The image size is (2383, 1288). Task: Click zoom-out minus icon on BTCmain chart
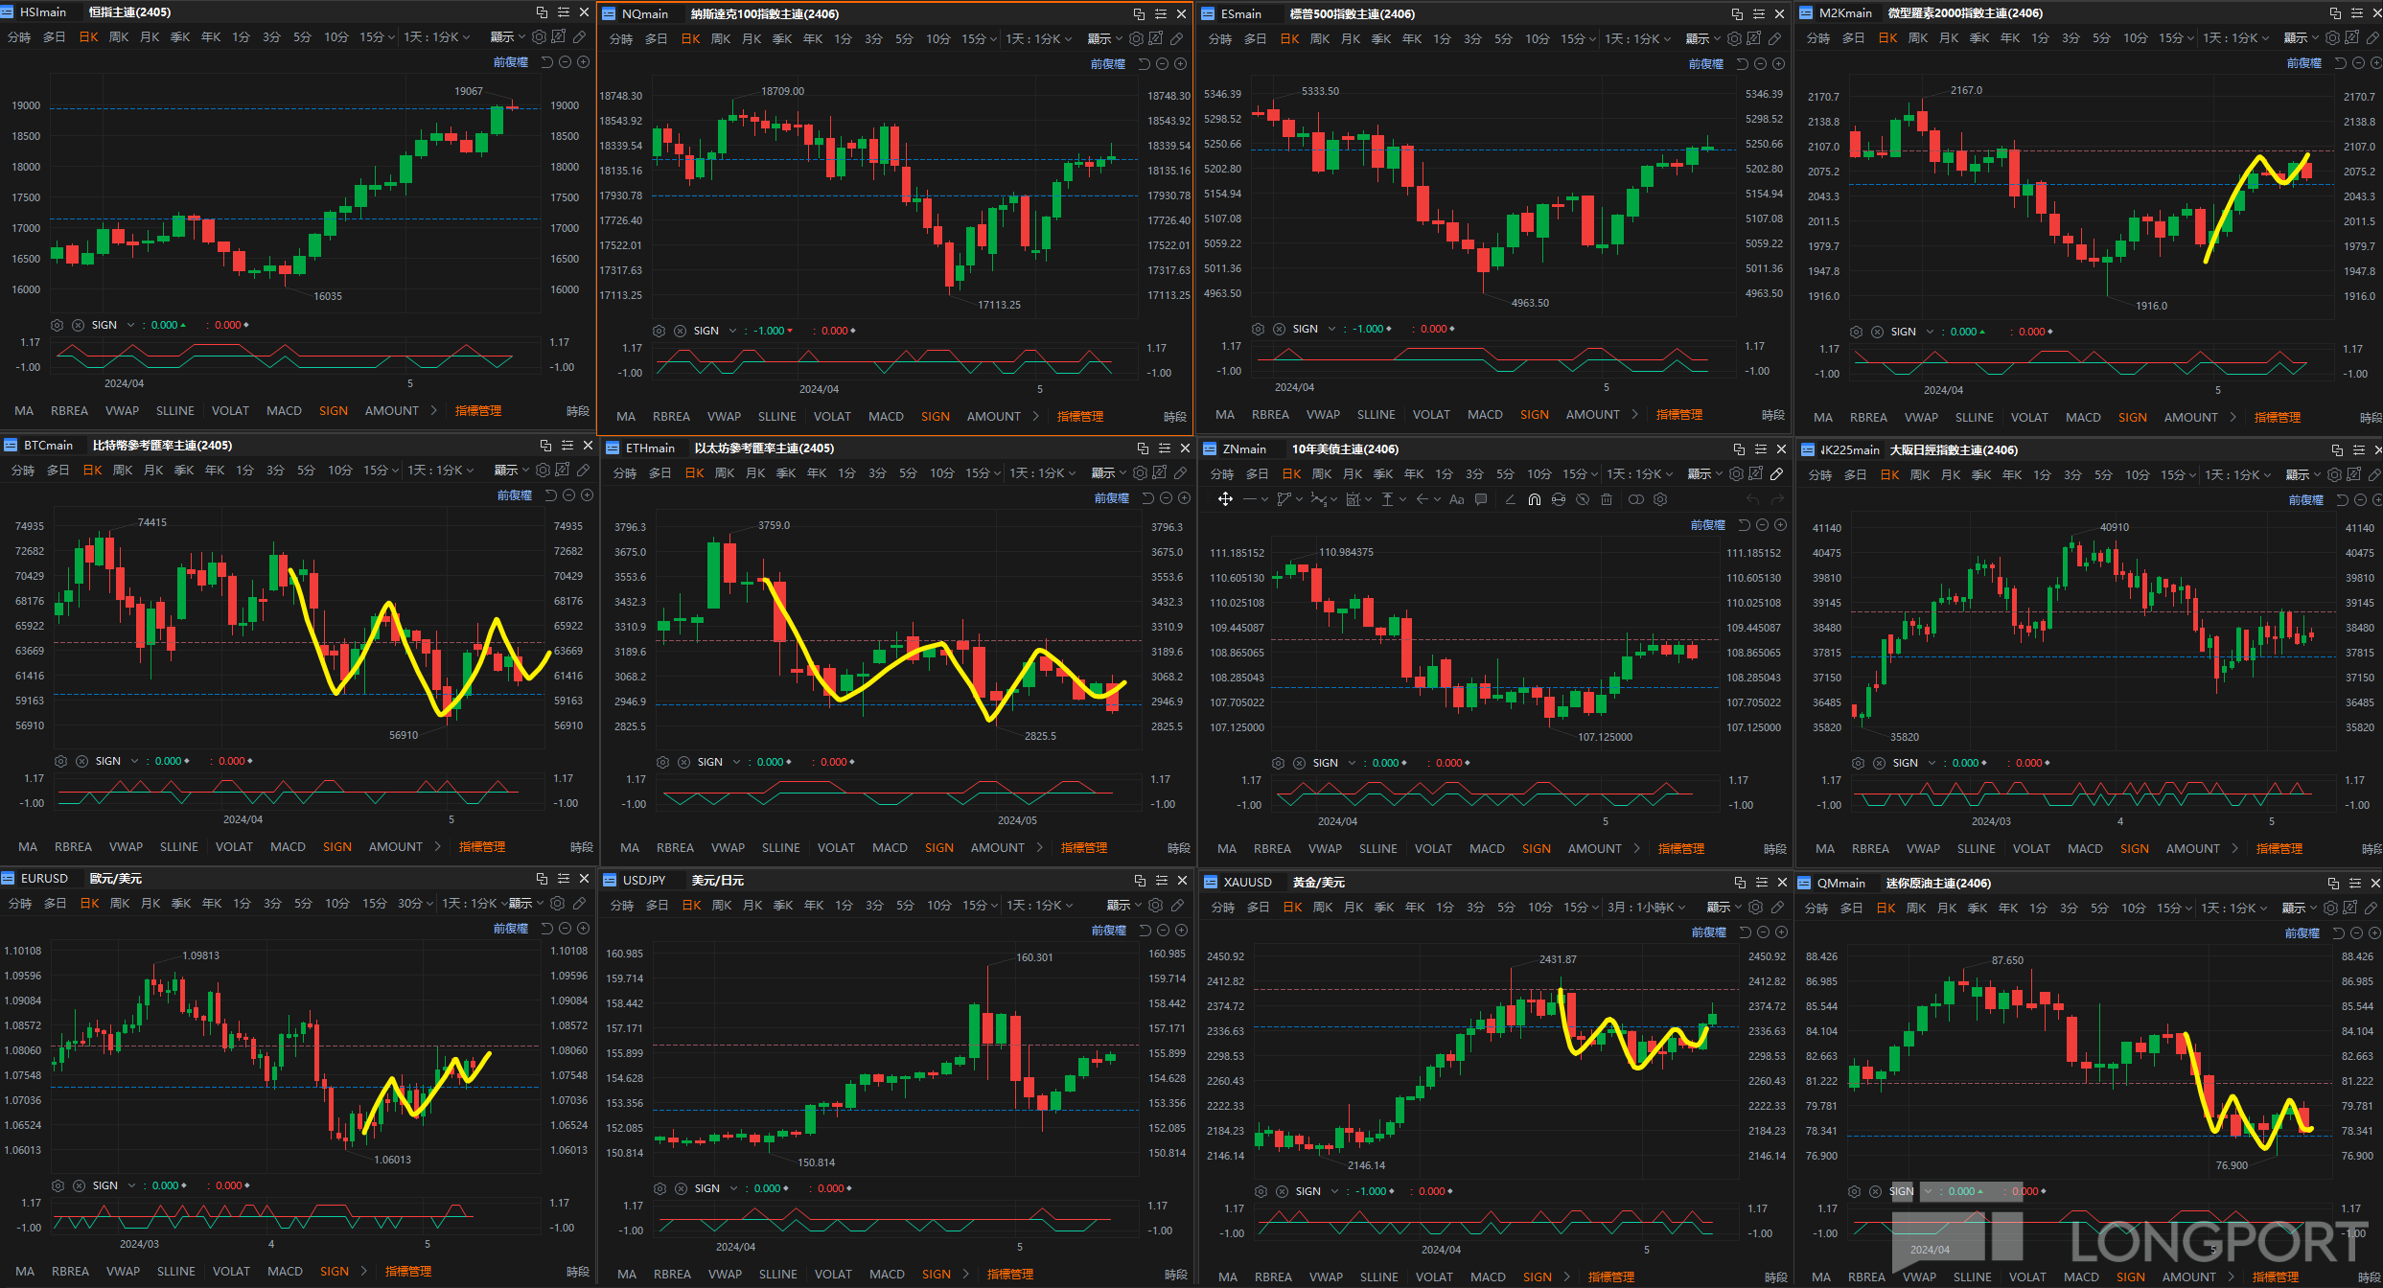(x=569, y=495)
